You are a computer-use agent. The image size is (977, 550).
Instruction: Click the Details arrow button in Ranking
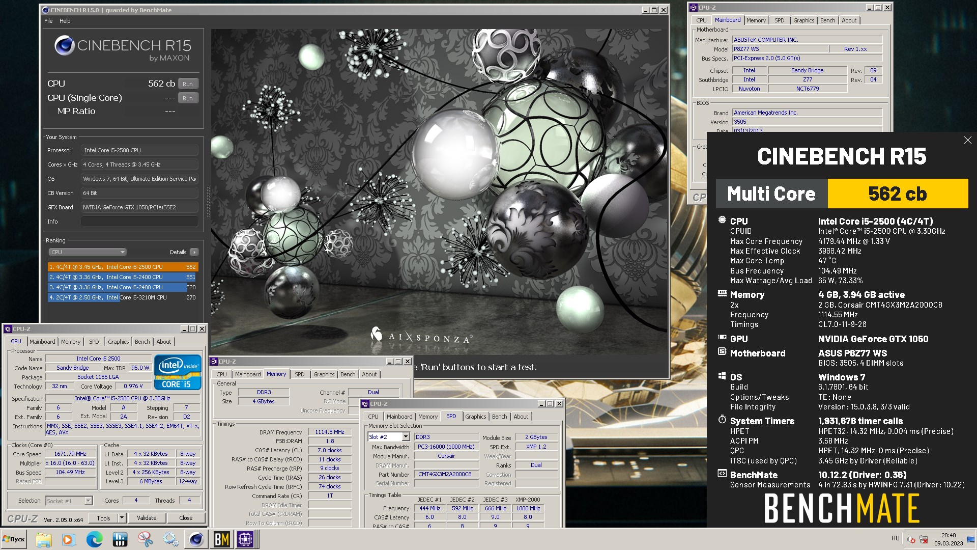(194, 252)
